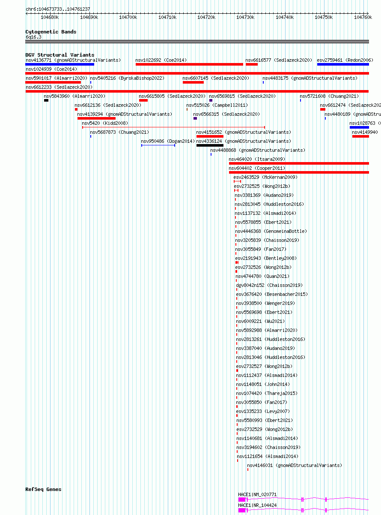Open nsv1024939 (Coe2014) variant details
This screenshot has height=515, width=381.
coord(197,73)
